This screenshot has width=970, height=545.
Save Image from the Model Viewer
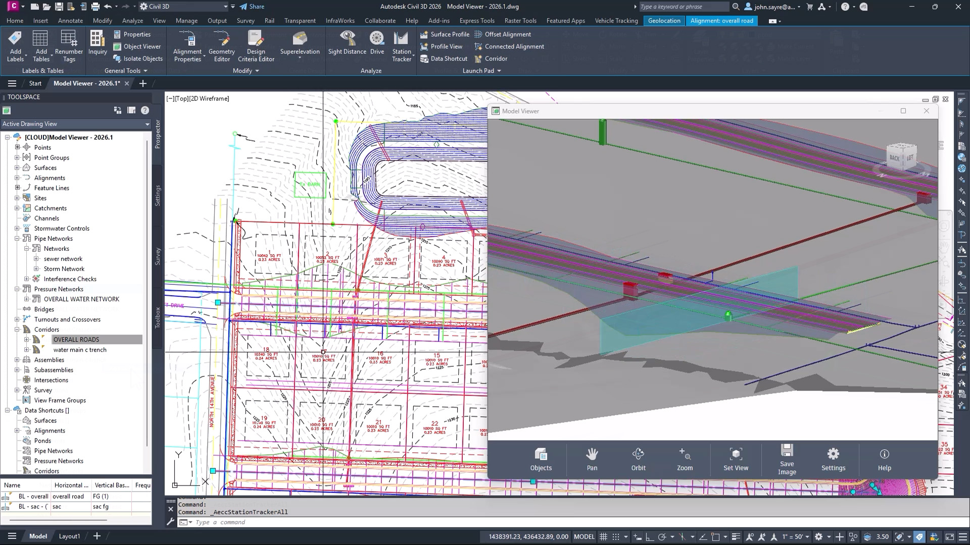787,459
